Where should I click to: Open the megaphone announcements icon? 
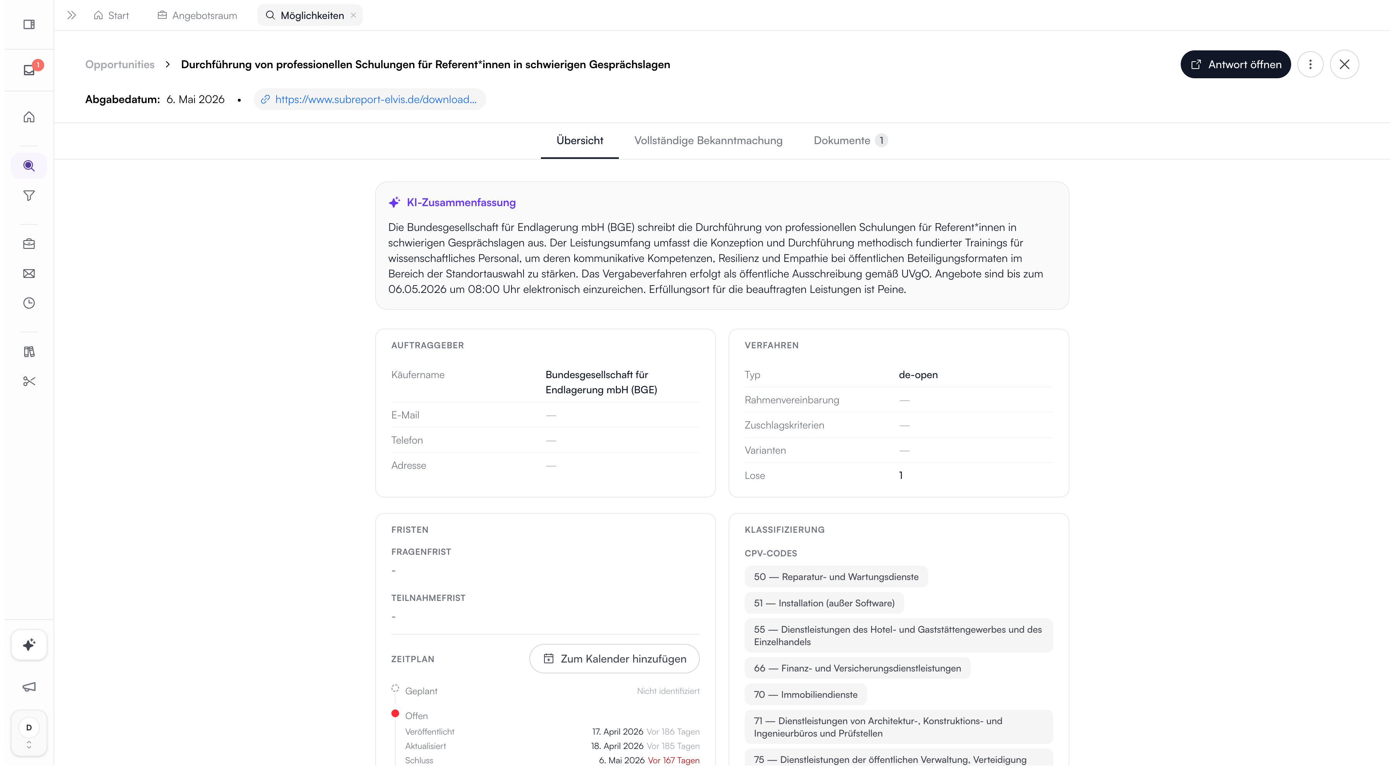[29, 687]
